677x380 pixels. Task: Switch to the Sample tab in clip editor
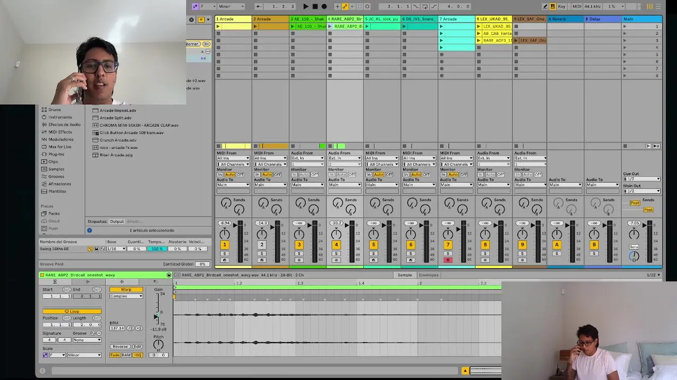pyautogui.click(x=405, y=275)
